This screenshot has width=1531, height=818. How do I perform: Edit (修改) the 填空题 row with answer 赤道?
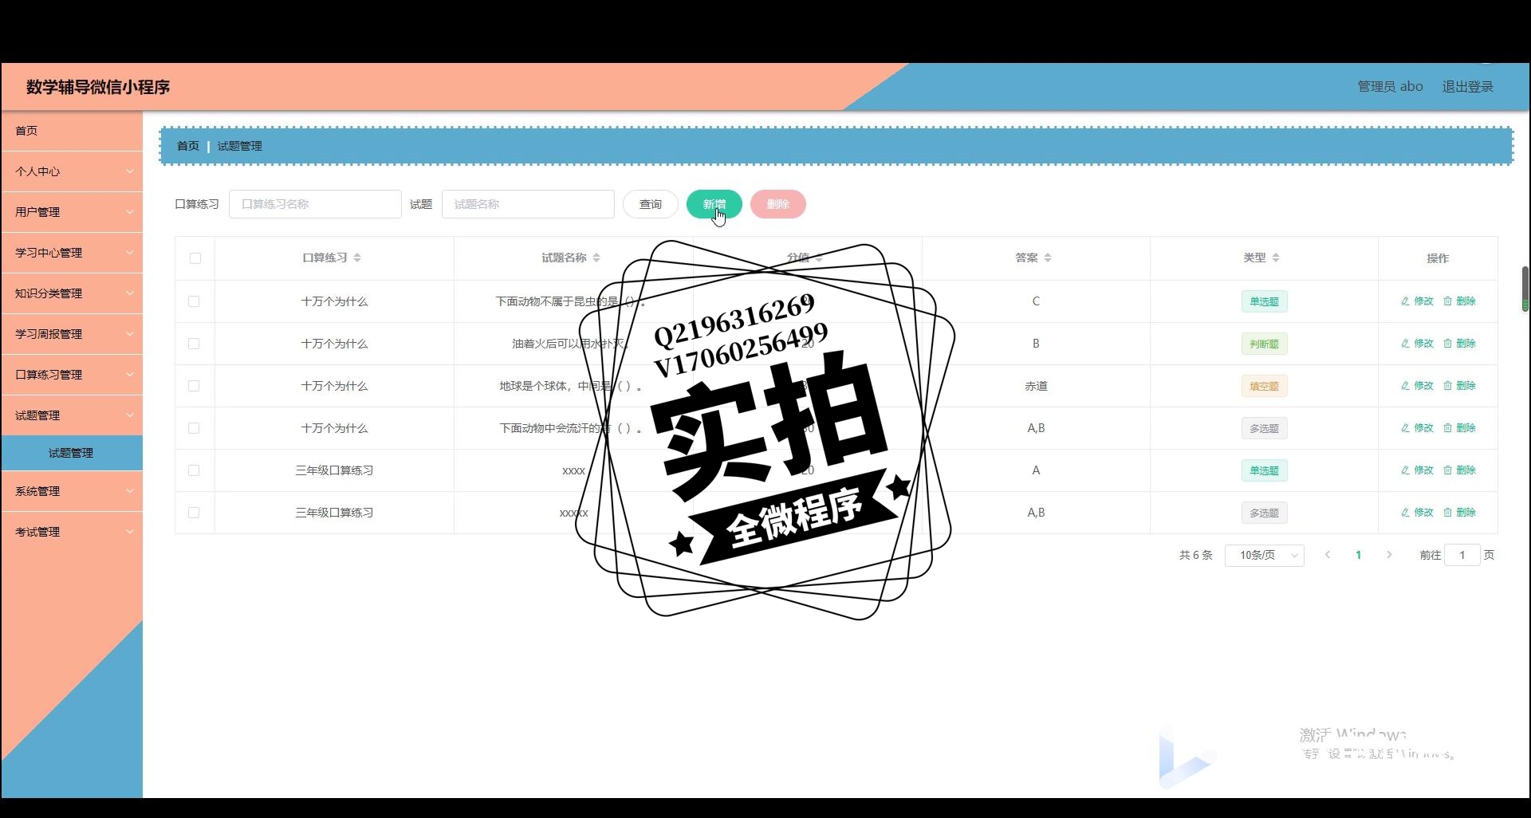(x=1417, y=386)
